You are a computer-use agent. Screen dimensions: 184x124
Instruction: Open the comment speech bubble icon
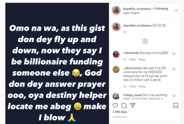[x=124, y=106]
